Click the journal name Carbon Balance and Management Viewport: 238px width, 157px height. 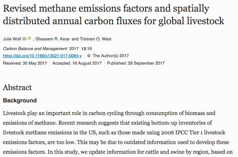tap(35, 49)
